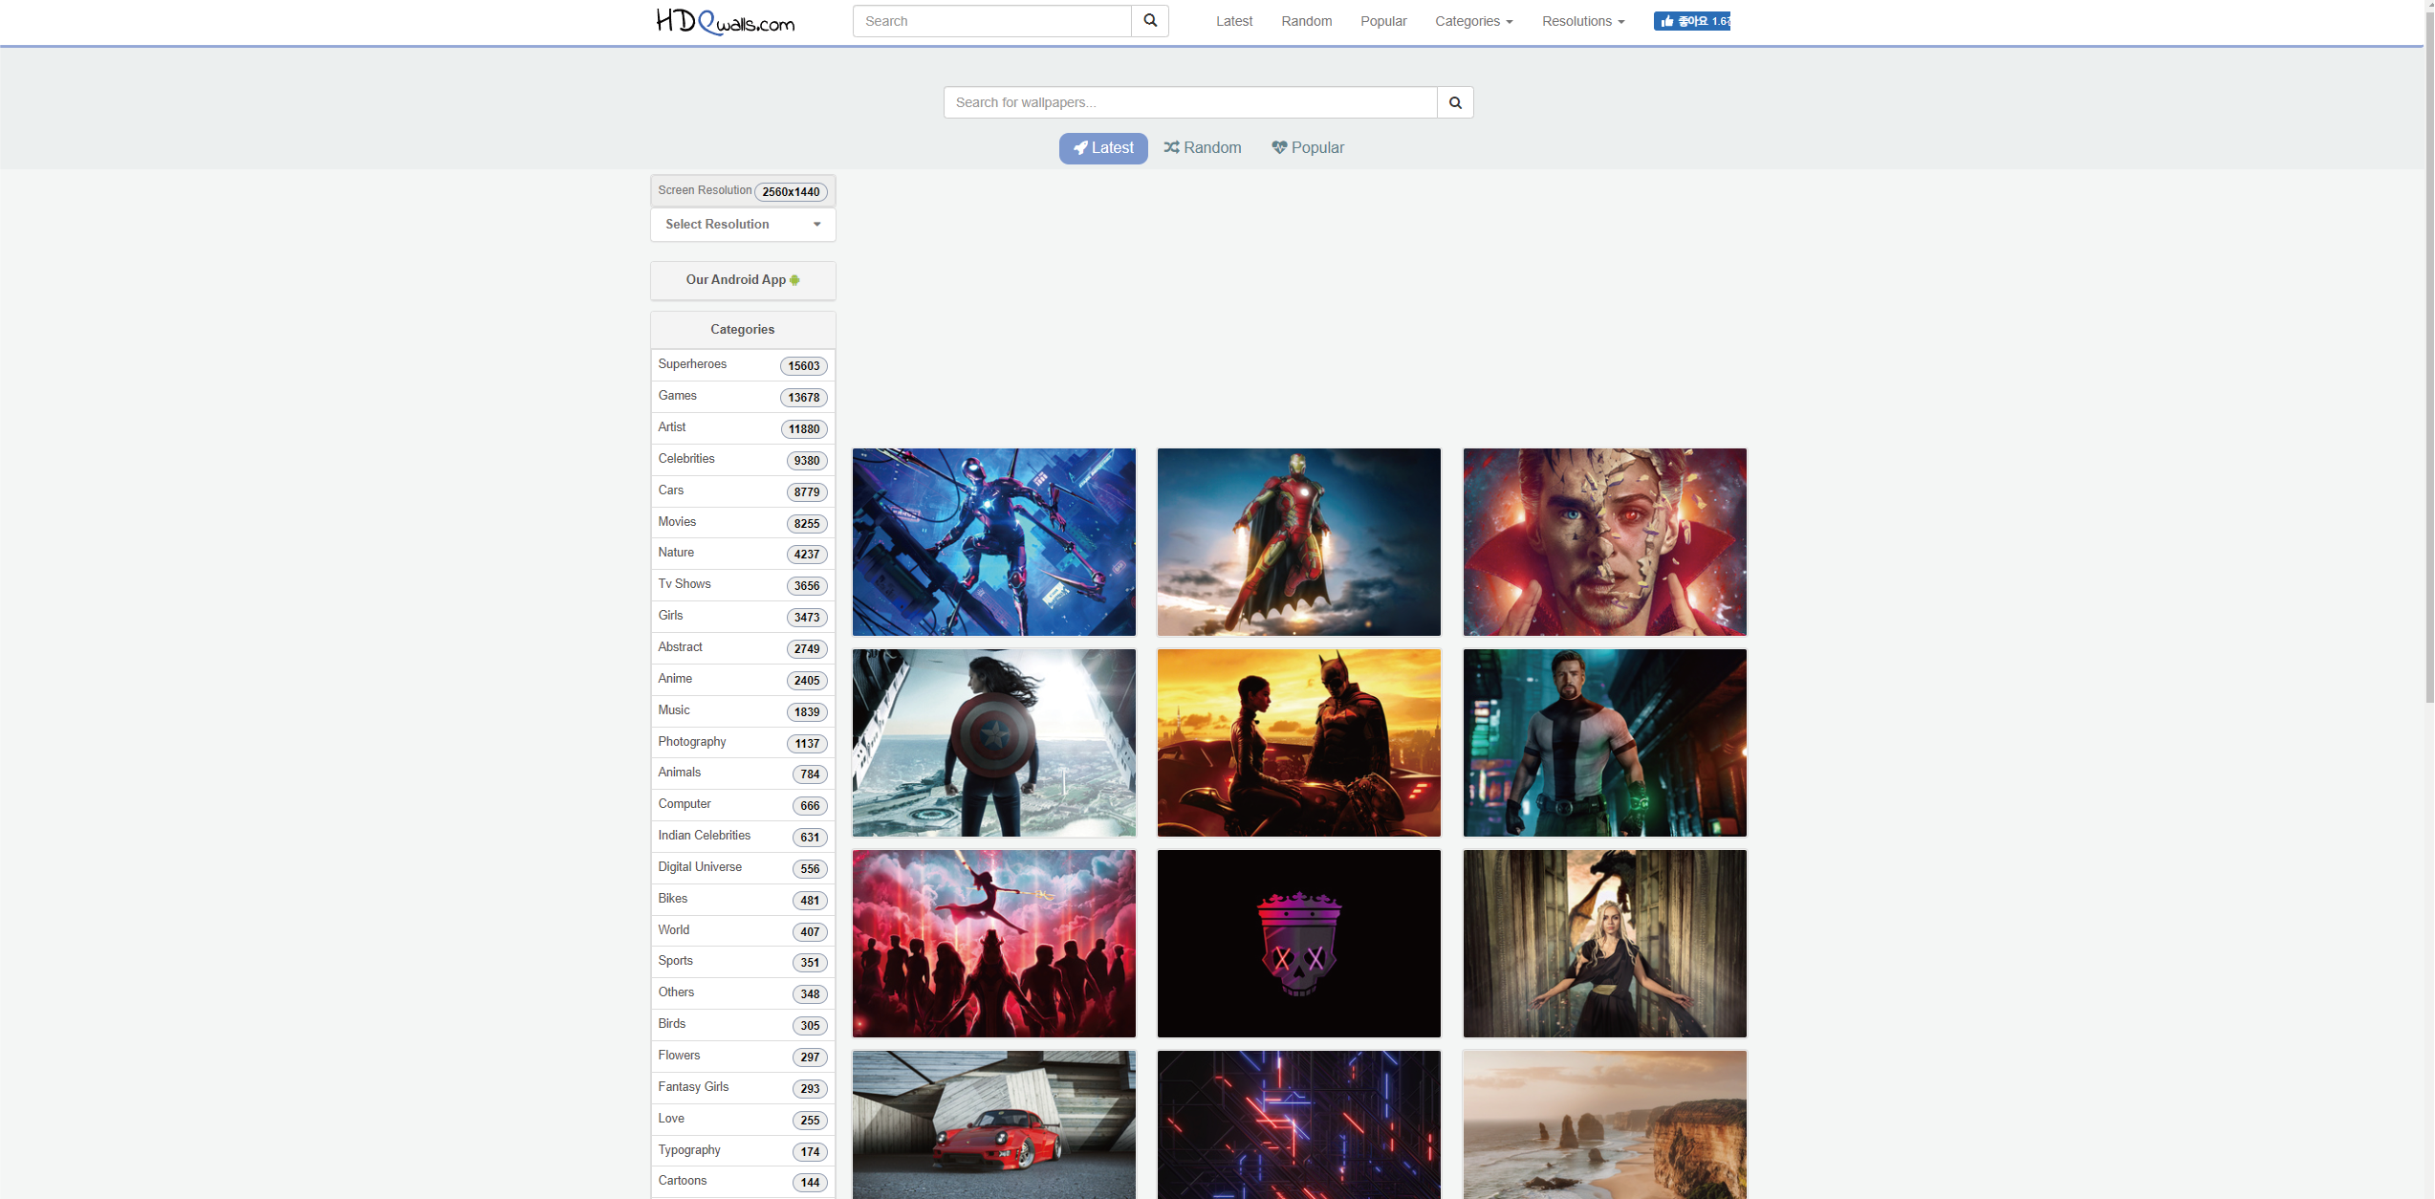Open the Categories dropdown in navbar
The image size is (2435, 1199).
coord(1472,21)
